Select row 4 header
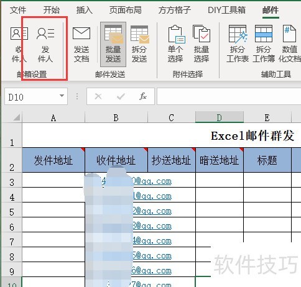The image size is (301, 287). tap(12, 195)
